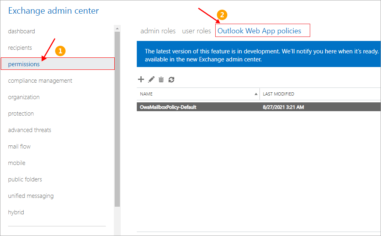The image size is (381, 236).
Task: Select permissions in the sidebar
Action: pos(24,64)
